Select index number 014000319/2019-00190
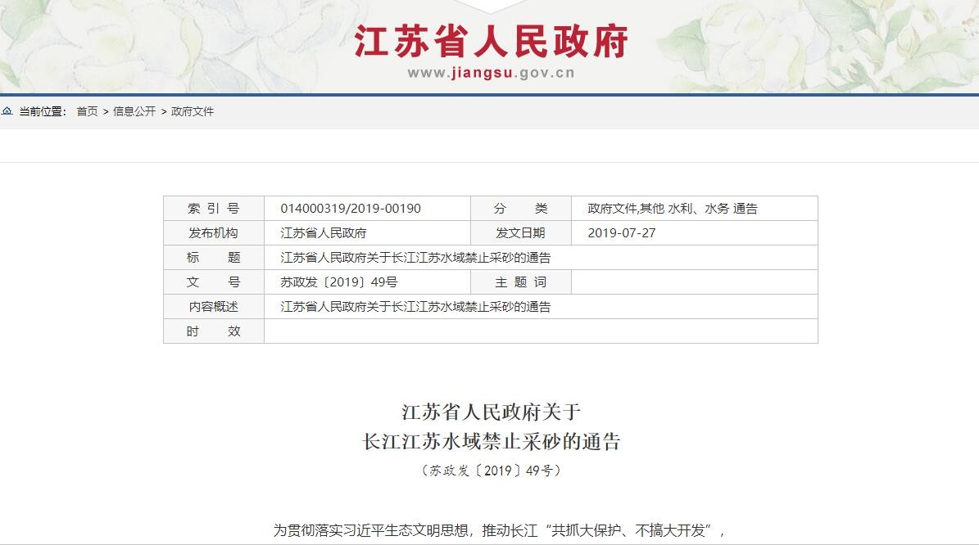Image resolution: width=979 pixels, height=545 pixels. [x=350, y=209]
